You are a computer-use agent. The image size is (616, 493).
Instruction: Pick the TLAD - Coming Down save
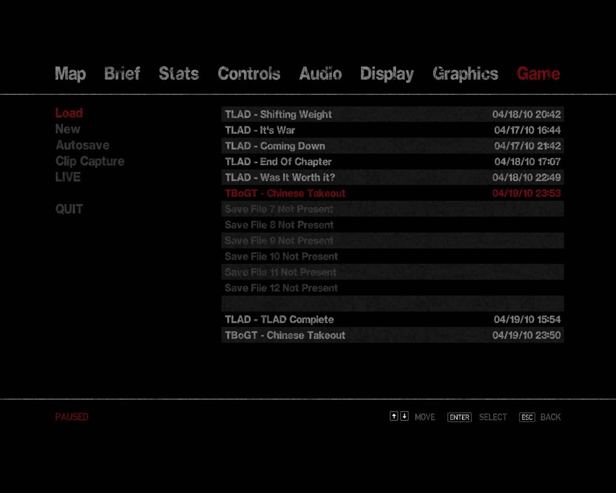coord(392,146)
